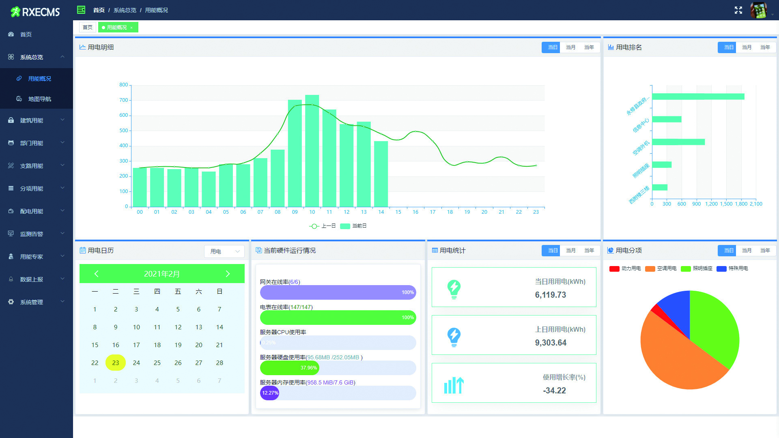The image size is (779, 438).
Task: Click the 建筑用能 building icon
Action: click(11, 120)
